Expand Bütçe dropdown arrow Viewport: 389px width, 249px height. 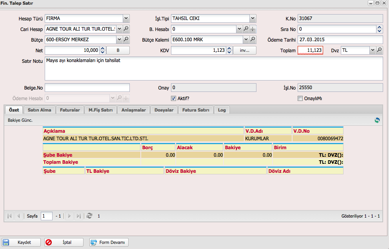(x=119, y=39)
